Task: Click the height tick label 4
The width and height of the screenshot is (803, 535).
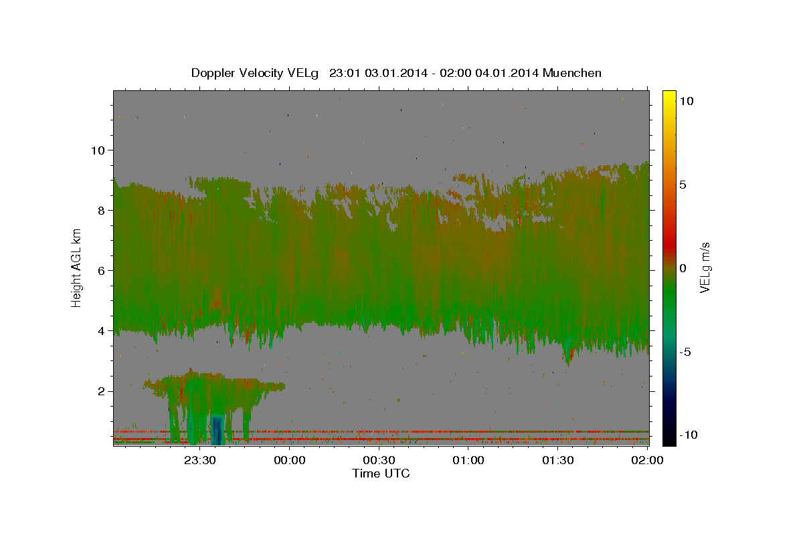Action: [x=102, y=330]
